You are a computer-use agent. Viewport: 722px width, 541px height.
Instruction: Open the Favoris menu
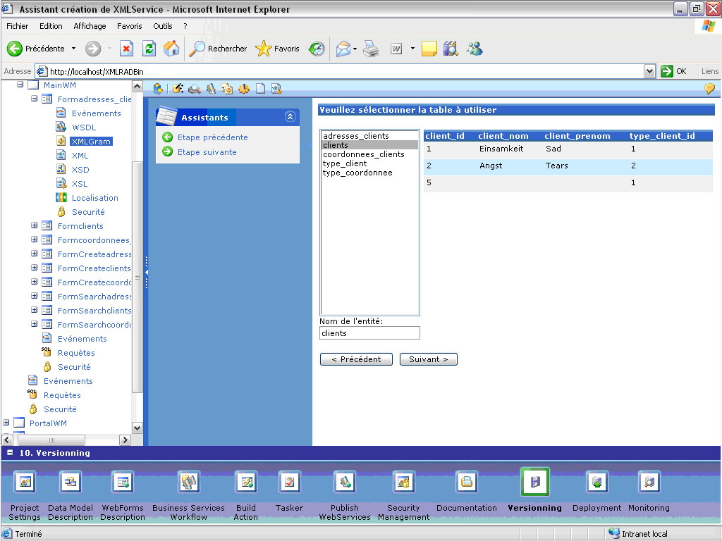[130, 26]
